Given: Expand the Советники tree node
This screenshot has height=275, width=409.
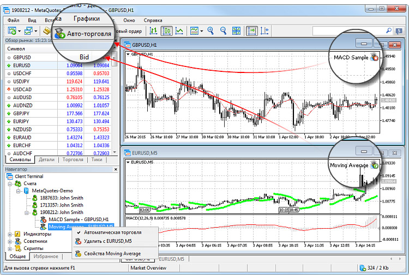Looking at the screenshot, I should click(x=10, y=241).
